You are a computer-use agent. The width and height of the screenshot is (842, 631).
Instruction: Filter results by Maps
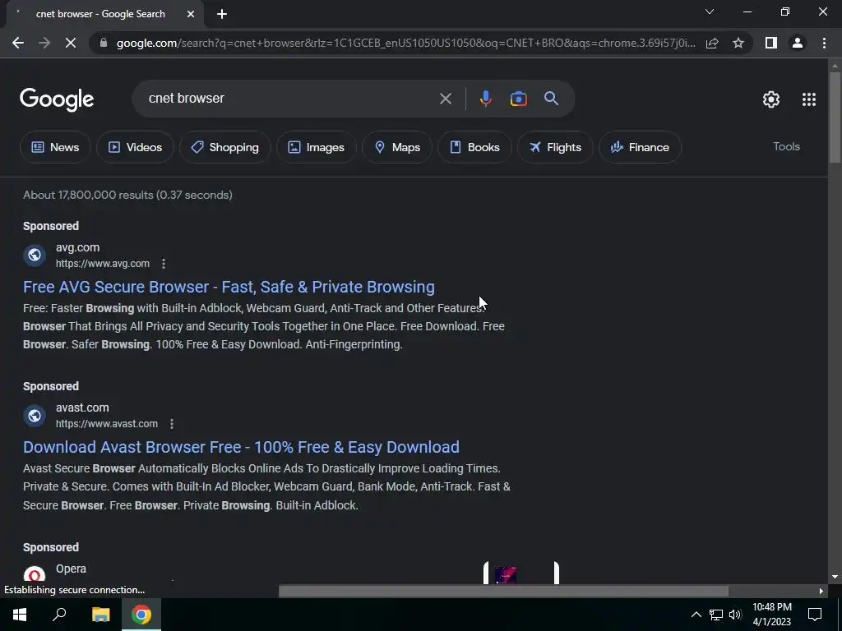click(397, 147)
